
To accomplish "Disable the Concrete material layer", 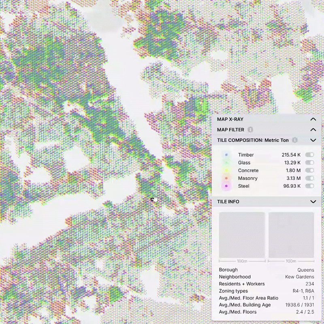I will tap(310, 171).
